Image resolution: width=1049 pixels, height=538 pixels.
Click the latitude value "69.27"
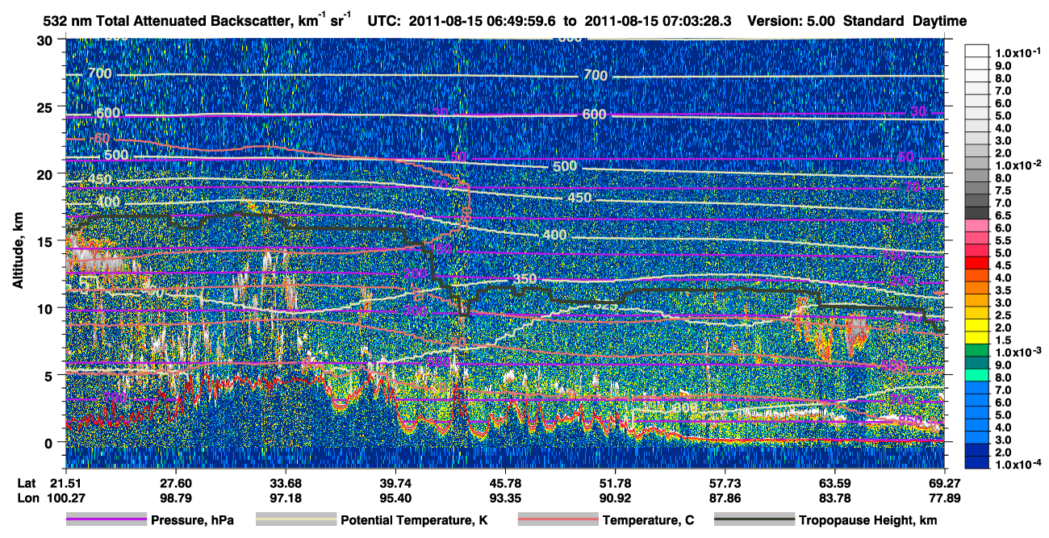tap(944, 483)
